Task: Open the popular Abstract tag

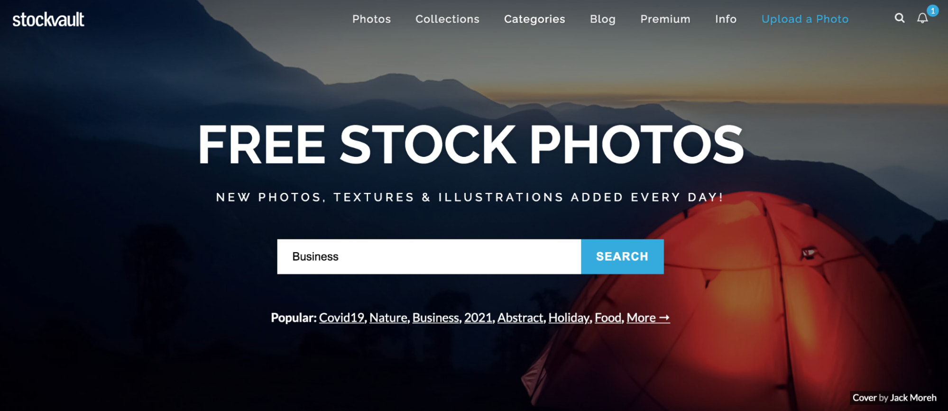Action: tap(520, 318)
